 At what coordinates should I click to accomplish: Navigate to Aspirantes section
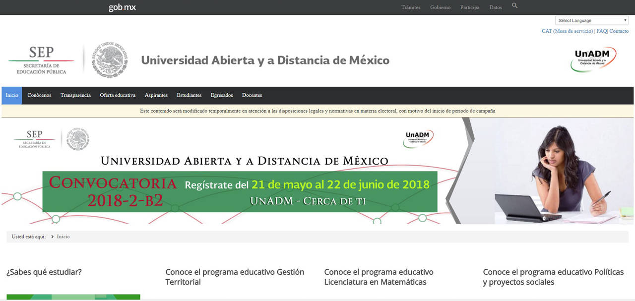click(x=156, y=95)
